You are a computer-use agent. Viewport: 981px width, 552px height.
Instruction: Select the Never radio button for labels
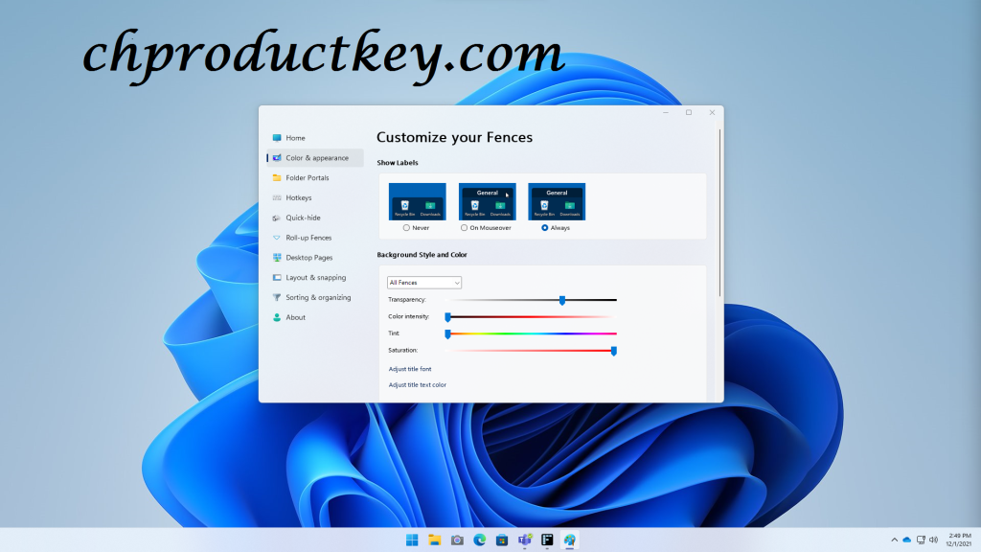406,228
